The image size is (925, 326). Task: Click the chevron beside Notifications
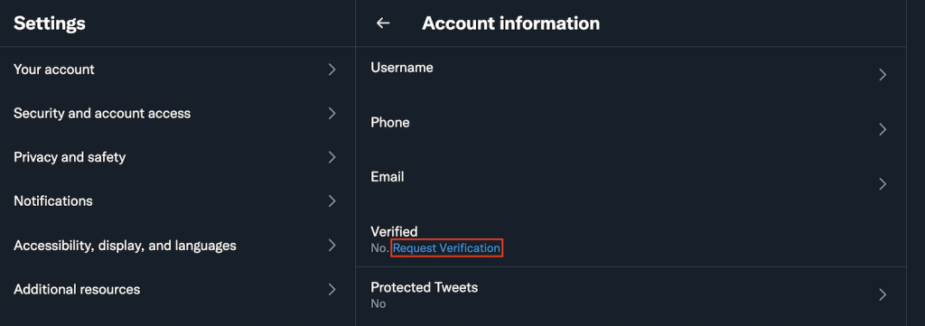click(x=332, y=201)
